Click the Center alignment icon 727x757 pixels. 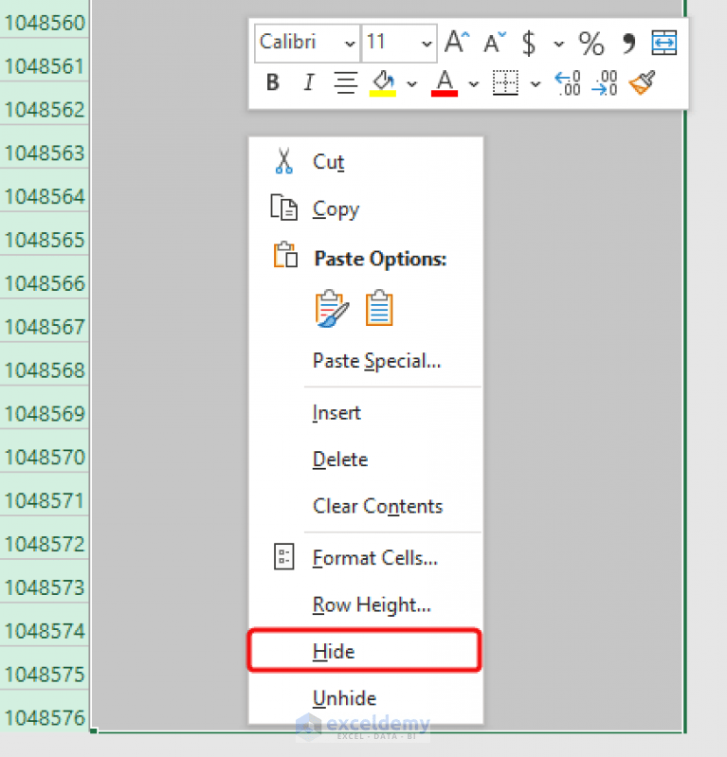click(x=346, y=82)
